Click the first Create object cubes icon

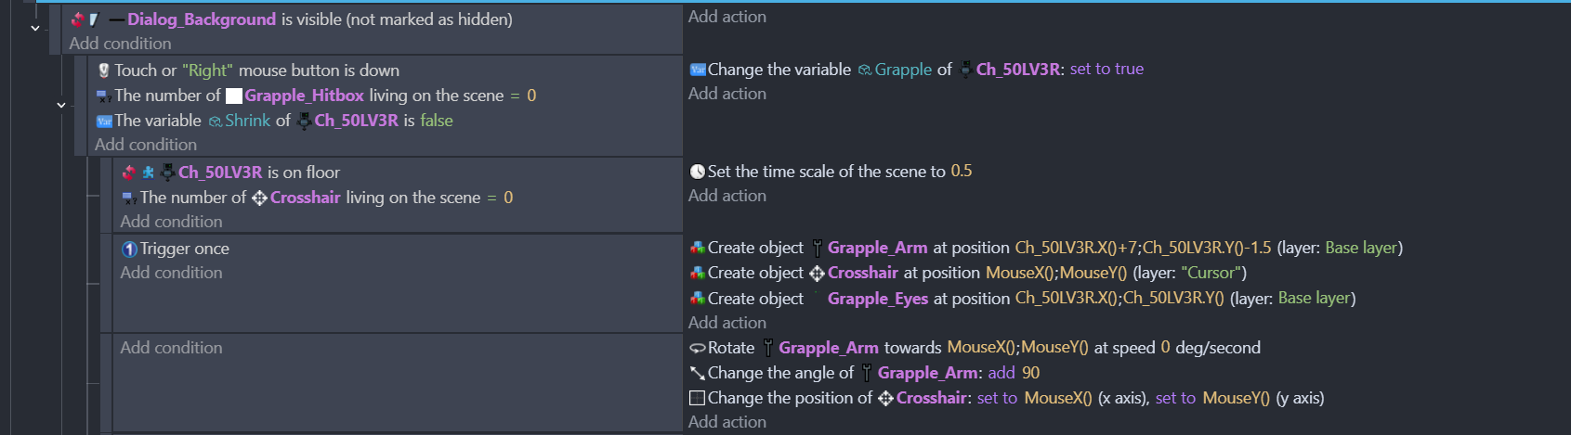[x=698, y=248]
